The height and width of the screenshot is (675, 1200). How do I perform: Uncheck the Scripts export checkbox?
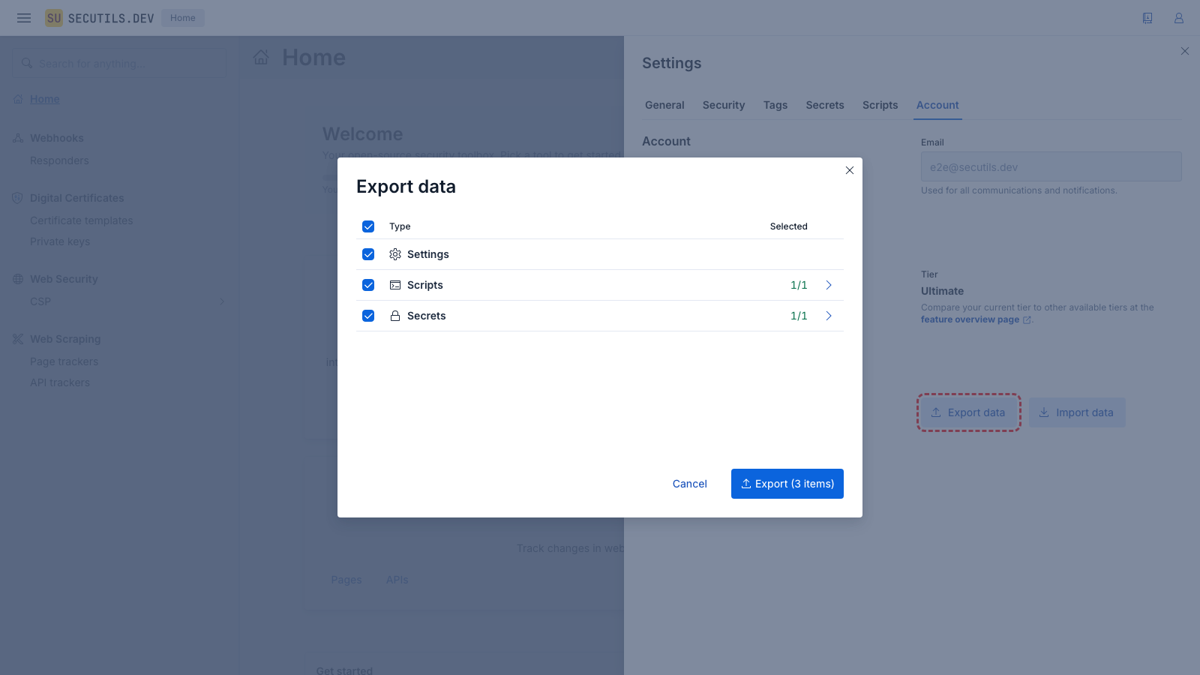coord(368,285)
